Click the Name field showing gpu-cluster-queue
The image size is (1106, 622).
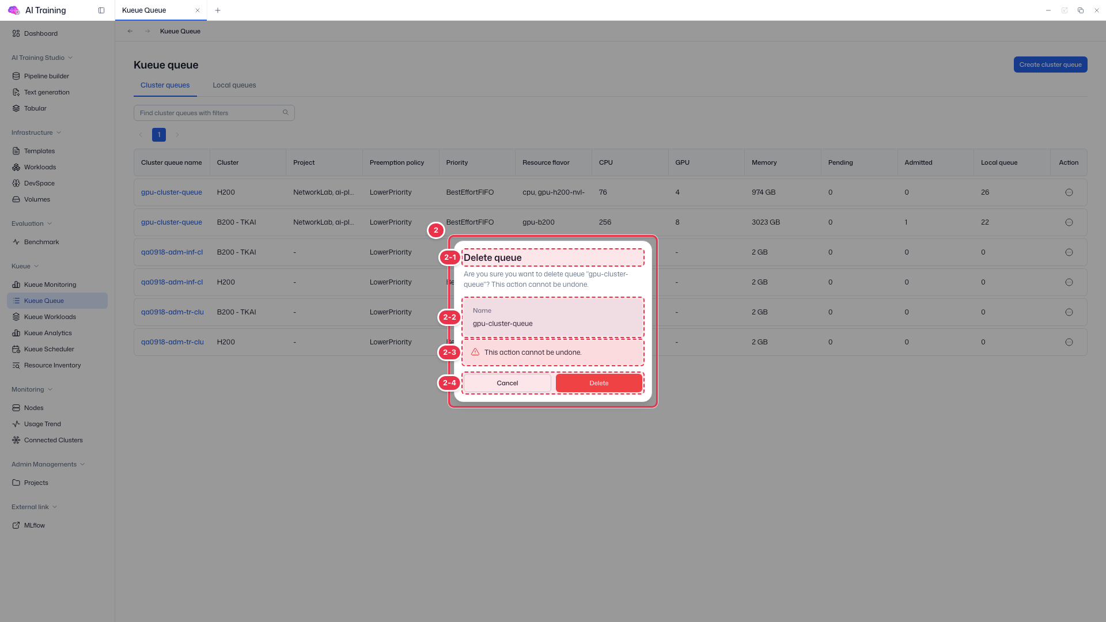click(553, 317)
